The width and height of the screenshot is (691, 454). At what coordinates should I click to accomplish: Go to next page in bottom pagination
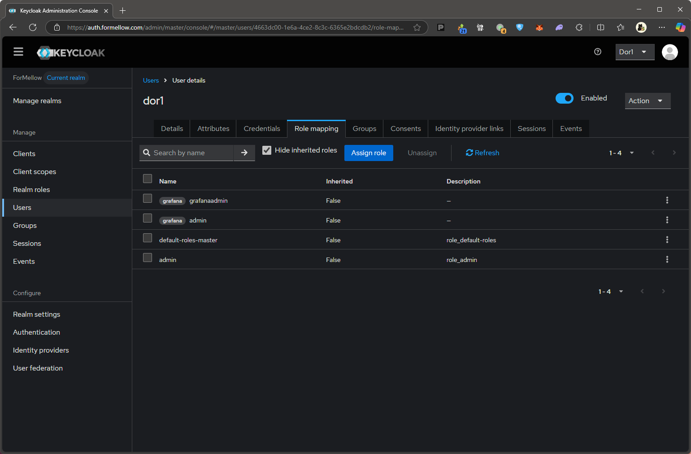click(663, 292)
